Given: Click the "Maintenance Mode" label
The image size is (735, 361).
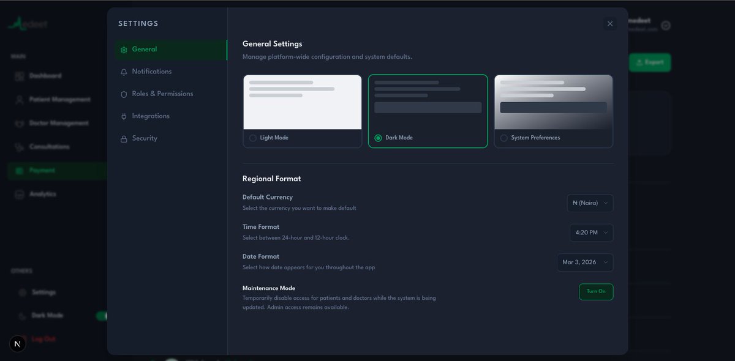Looking at the screenshot, I should click(x=269, y=288).
